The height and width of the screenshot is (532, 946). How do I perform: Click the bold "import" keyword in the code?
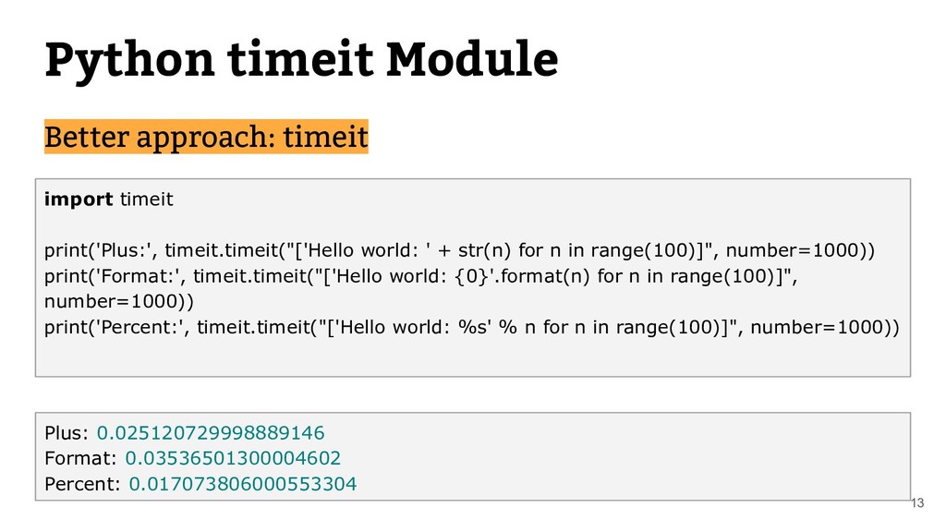click(x=79, y=199)
